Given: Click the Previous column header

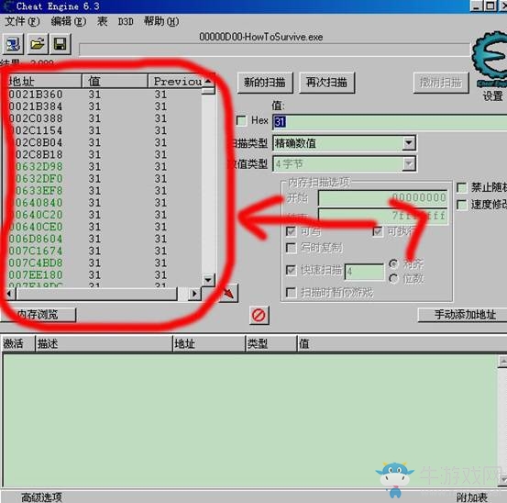Looking at the screenshot, I should (x=176, y=82).
